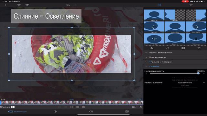Apply the Tilt-Down preset
Viewport: 207px width, 116px height.
(196, 39)
